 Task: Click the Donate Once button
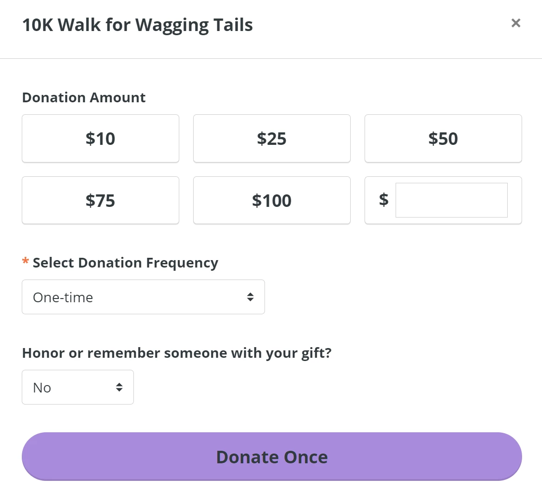(271, 456)
